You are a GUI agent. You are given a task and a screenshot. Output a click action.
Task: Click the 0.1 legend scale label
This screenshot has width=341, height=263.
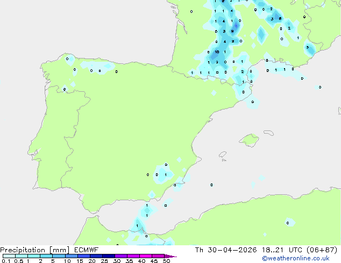(x=6, y=261)
